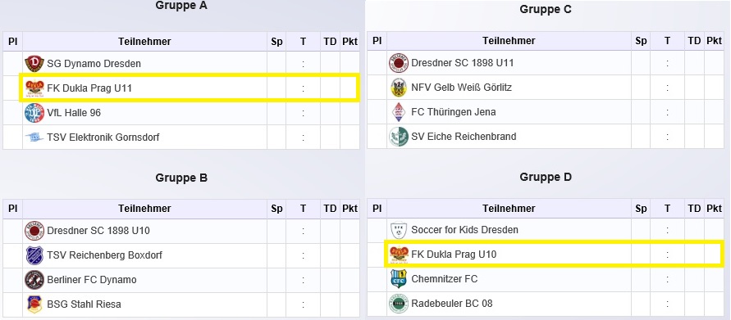
Task: Open Radebeuler BC 08 team name
Action: (451, 304)
